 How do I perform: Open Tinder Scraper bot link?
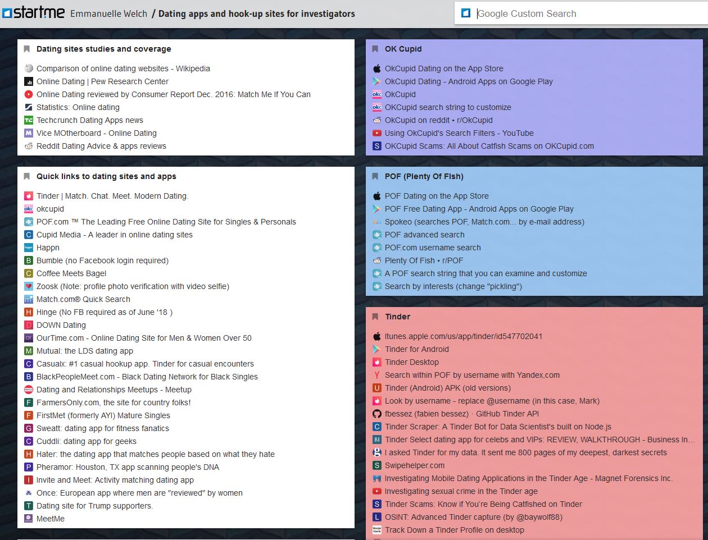[498, 427]
